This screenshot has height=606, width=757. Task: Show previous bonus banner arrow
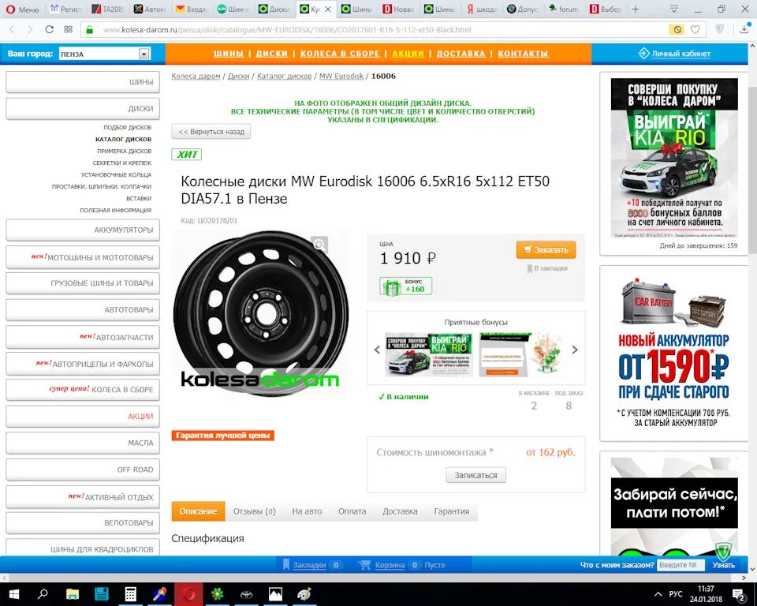click(377, 350)
